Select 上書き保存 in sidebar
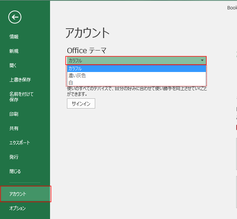This screenshot has width=237, height=219. click(20, 80)
